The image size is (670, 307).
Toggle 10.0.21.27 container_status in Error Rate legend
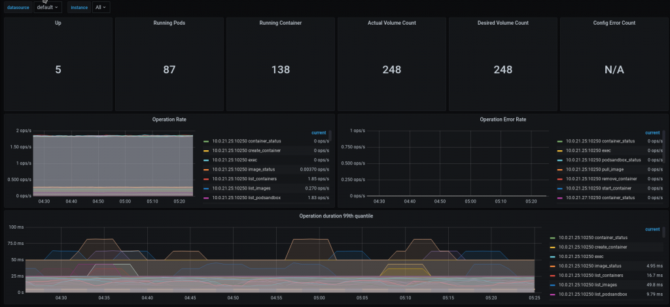point(601,197)
